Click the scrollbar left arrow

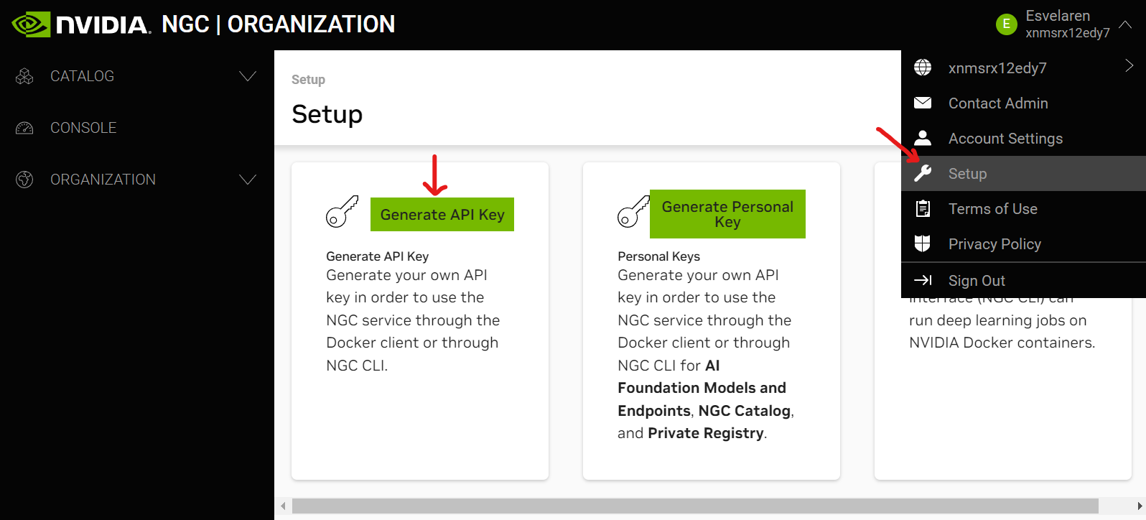click(x=283, y=506)
